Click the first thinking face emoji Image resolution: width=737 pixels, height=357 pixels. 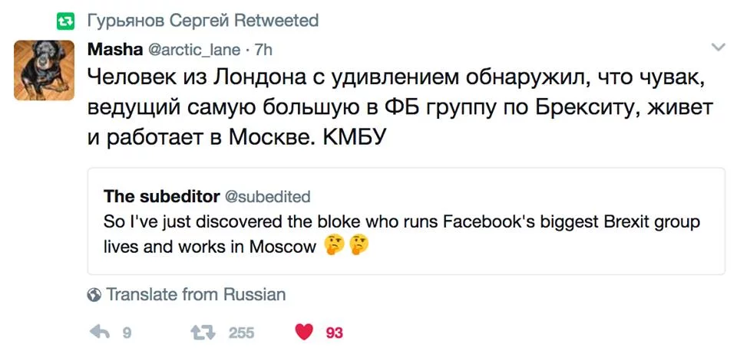[x=333, y=247]
